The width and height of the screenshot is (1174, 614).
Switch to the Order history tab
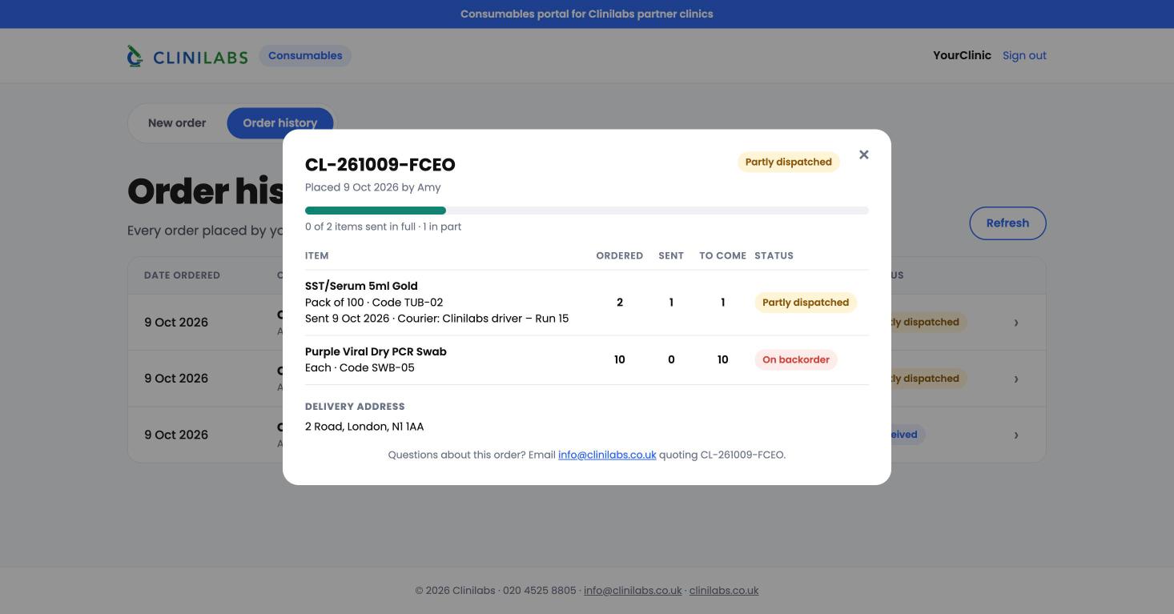click(x=280, y=123)
